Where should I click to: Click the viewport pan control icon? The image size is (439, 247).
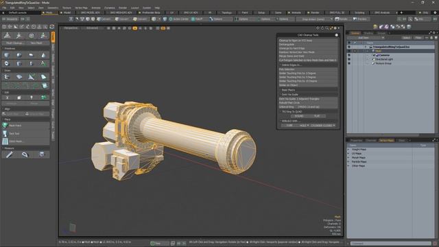(318, 28)
